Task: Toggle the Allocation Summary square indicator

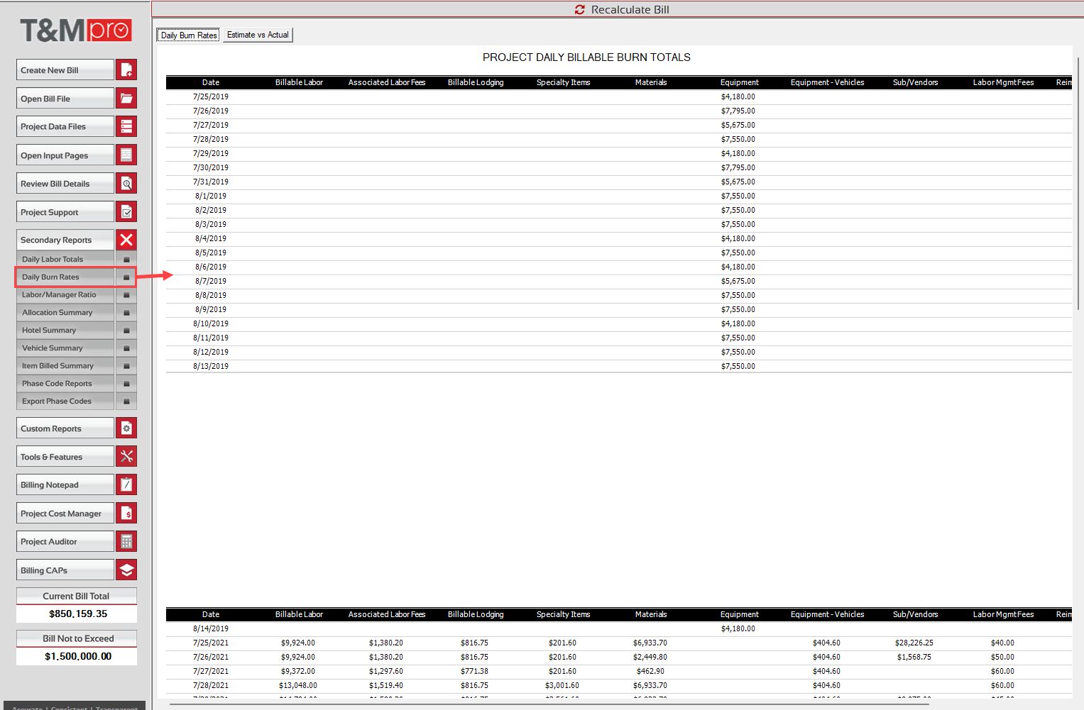Action: pyautogui.click(x=126, y=313)
